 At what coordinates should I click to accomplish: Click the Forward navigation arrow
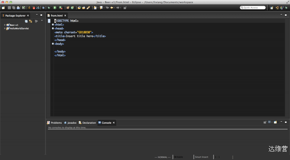[118, 8]
